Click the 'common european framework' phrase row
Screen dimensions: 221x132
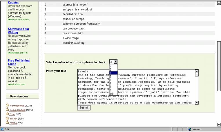tap(129, 24)
